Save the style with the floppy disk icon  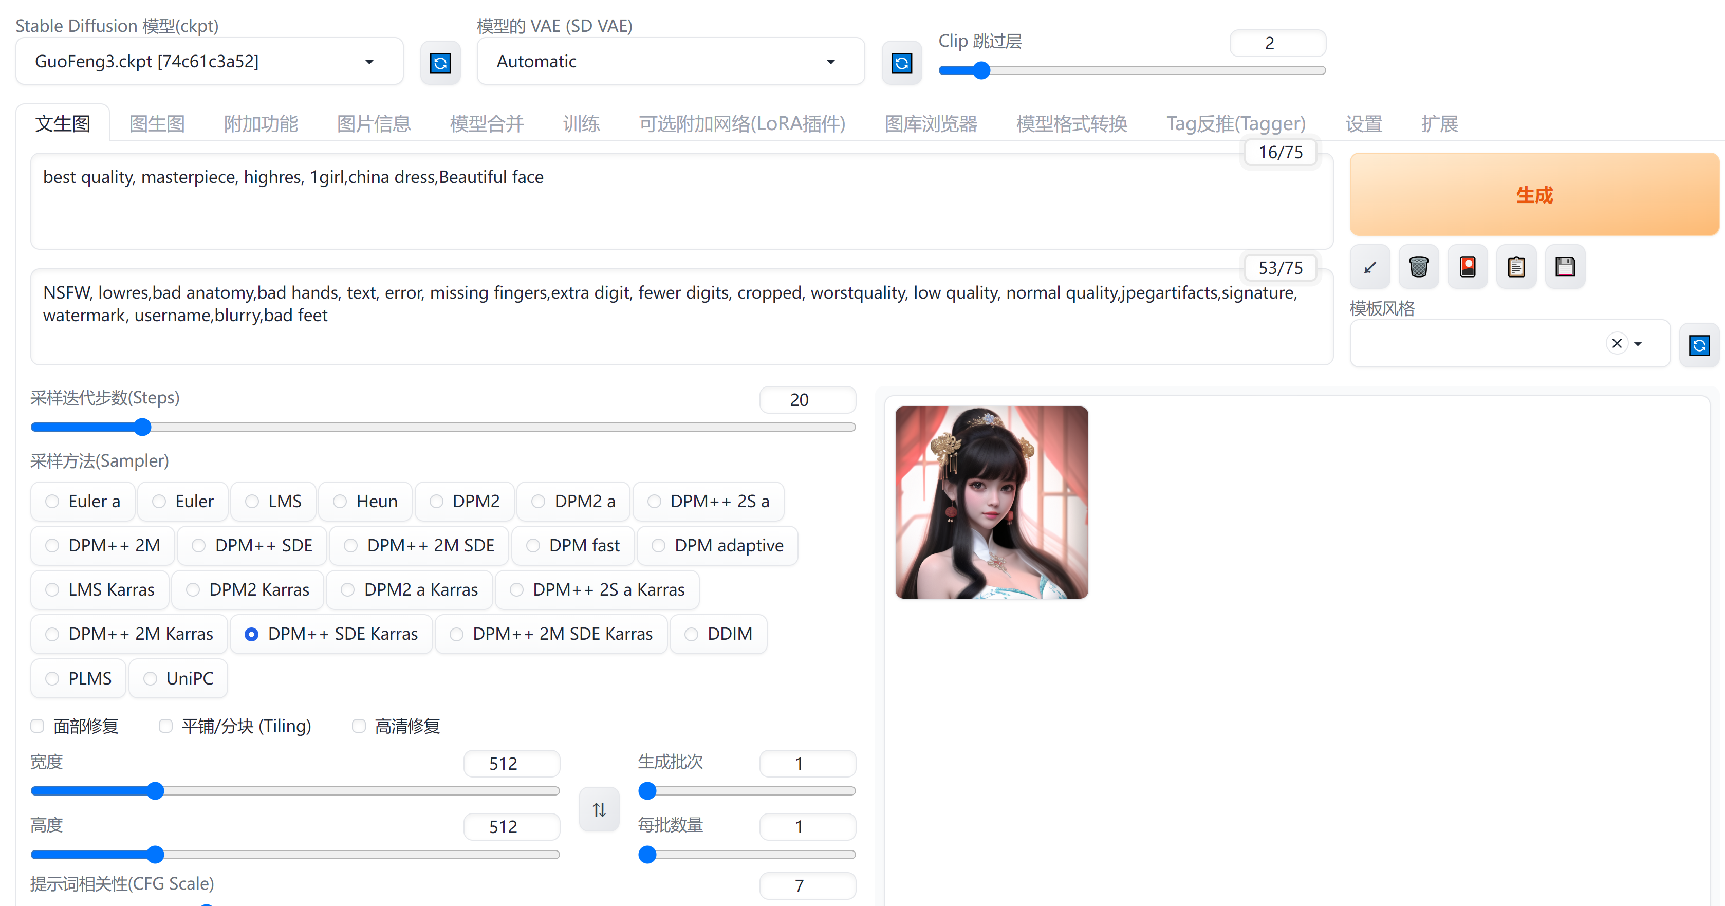(x=1565, y=267)
